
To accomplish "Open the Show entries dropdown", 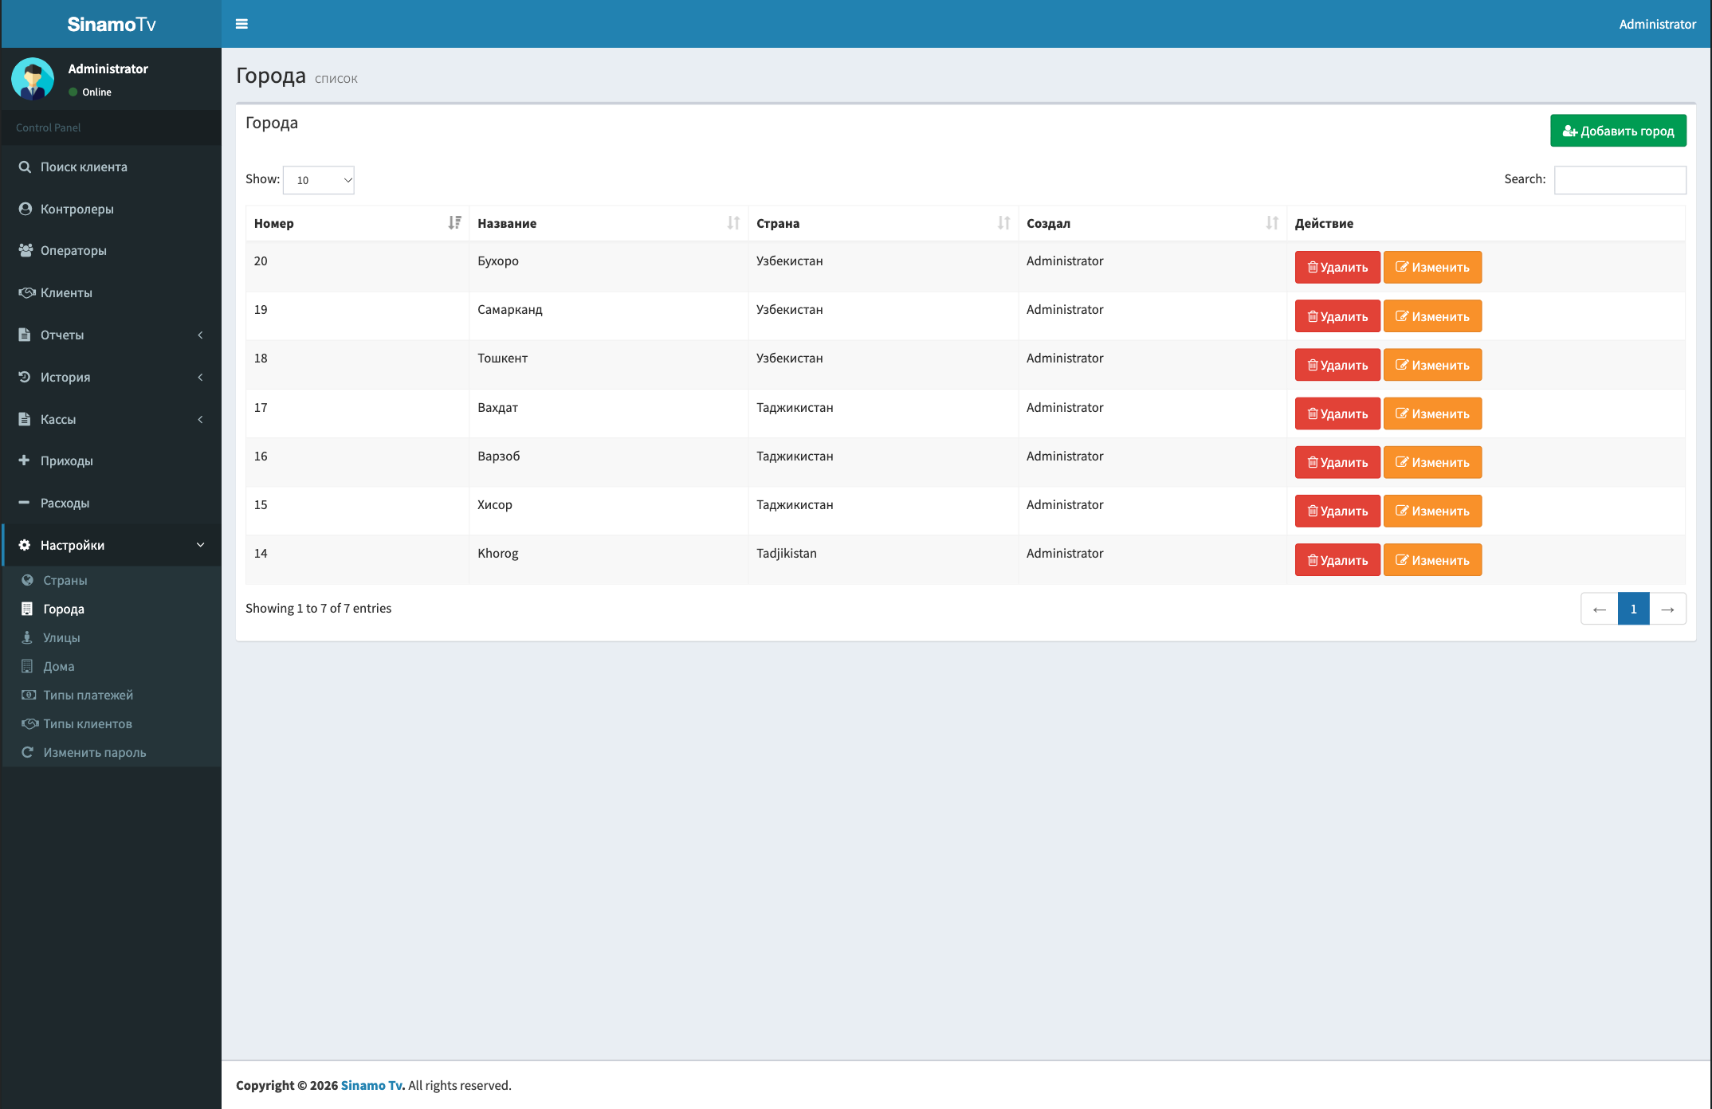I will point(319,180).
